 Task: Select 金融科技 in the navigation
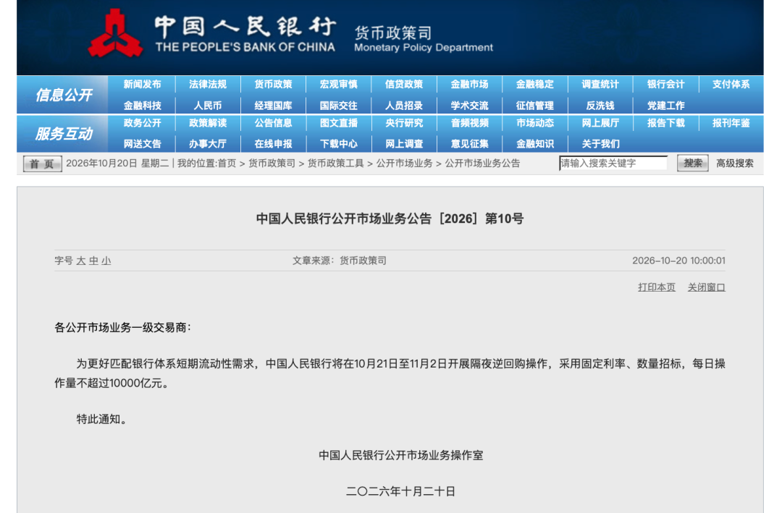(142, 106)
